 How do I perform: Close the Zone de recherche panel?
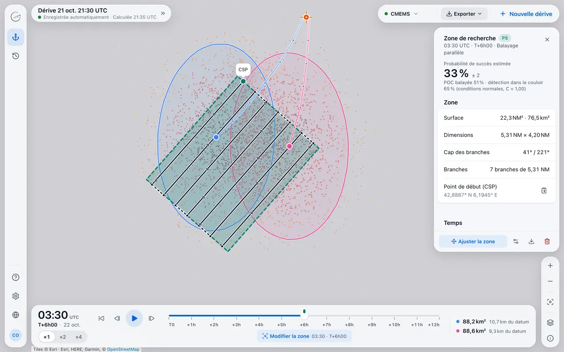pyautogui.click(x=547, y=40)
